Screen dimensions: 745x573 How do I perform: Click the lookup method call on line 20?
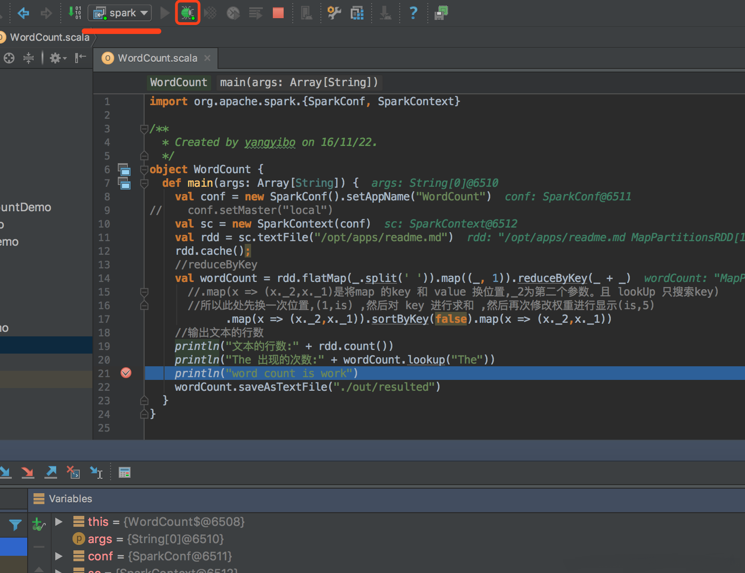[426, 359]
